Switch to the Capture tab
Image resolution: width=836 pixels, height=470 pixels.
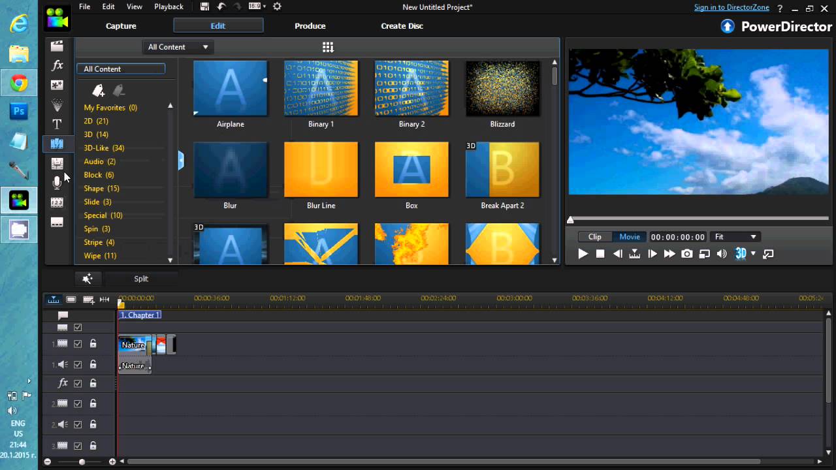click(x=121, y=26)
